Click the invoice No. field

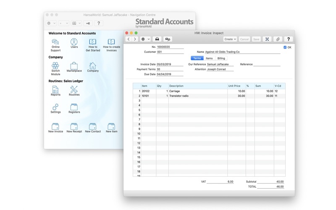click(x=170, y=47)
